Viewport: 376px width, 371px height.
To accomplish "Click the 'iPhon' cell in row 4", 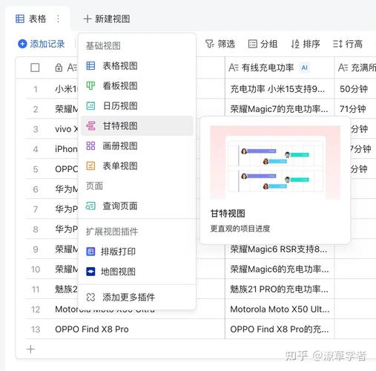I will coord(66,149).
